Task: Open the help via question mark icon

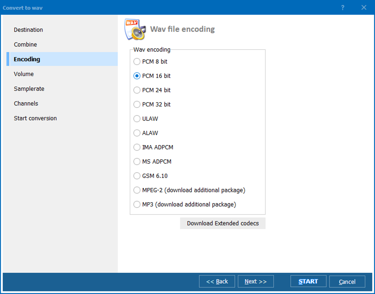Action: [342, 7]
